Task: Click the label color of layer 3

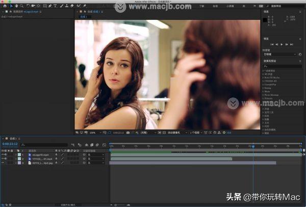Action: point(19,163)
